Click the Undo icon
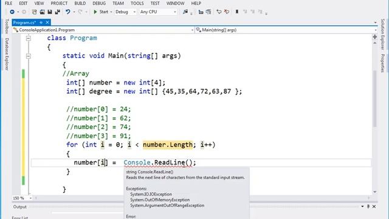389x219 pixels. tap(67, 12)
